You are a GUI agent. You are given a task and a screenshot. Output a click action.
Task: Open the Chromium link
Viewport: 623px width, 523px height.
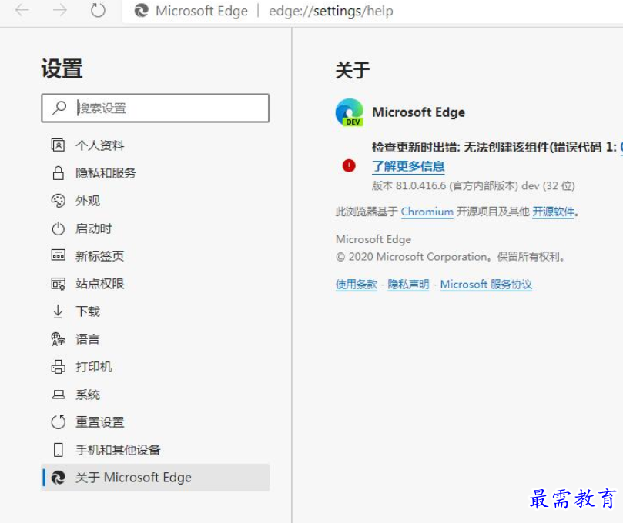[427, 212]
